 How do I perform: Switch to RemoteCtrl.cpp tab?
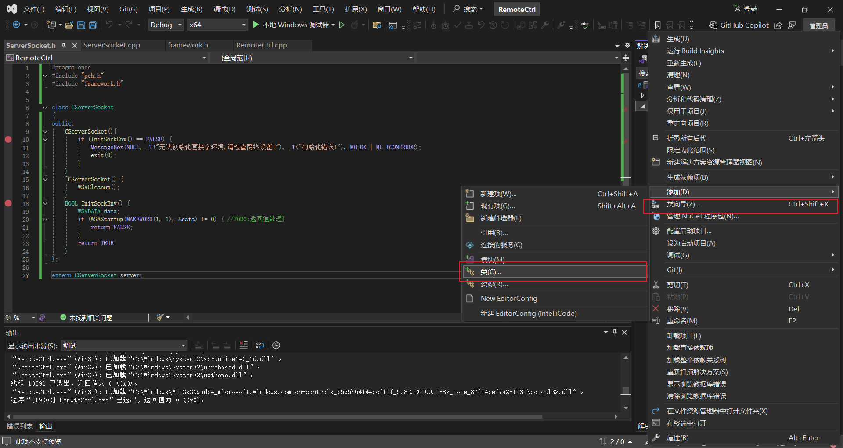pyautogui.click(x=262, y=45)
